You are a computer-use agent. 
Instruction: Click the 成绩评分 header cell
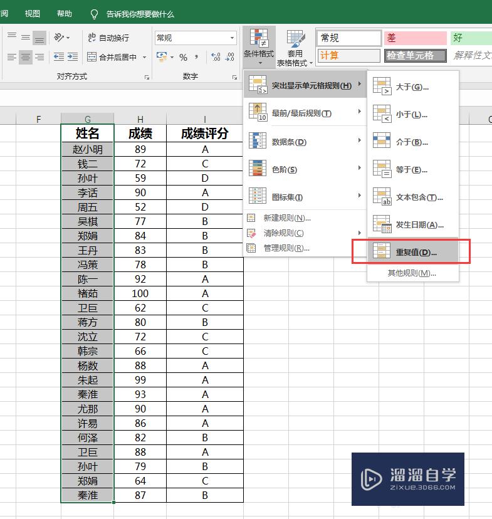(x=205, y=134)
